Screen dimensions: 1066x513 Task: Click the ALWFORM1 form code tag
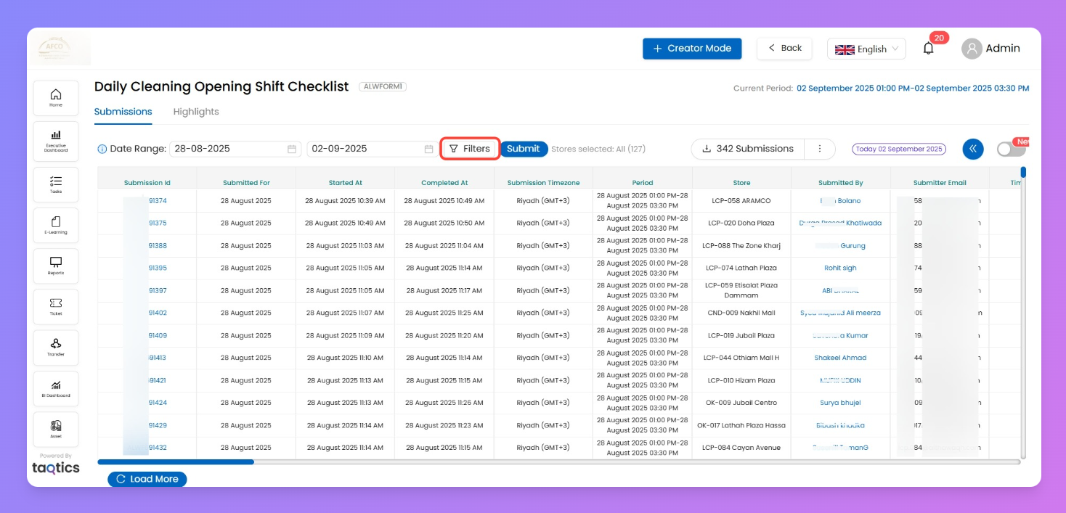383,86
